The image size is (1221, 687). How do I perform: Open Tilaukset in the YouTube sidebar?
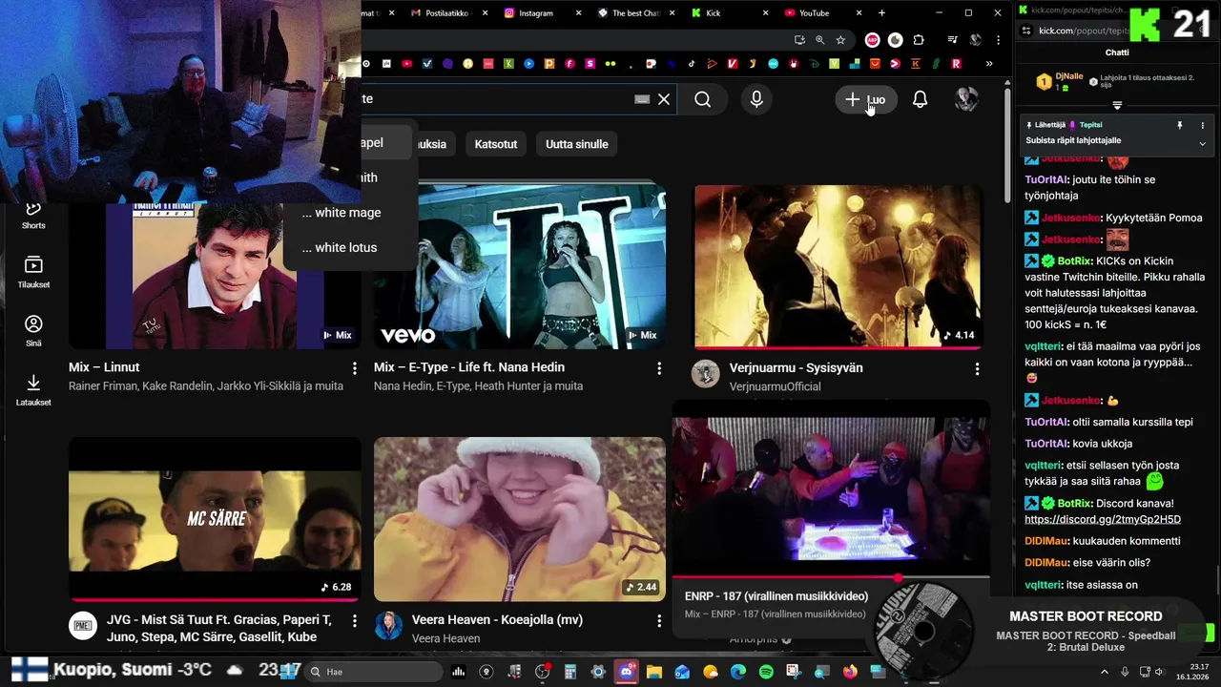point(33,273)
